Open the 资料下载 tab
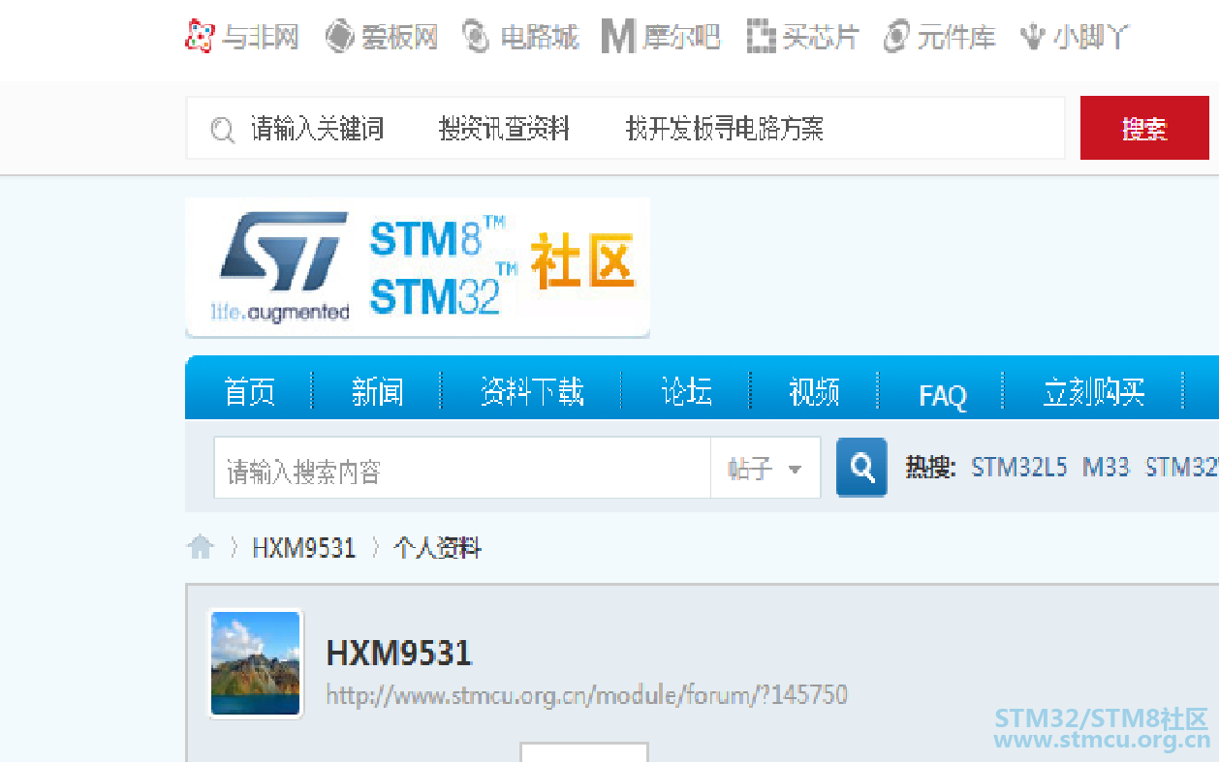This screenshot has height=762, width=1219. 532,392
